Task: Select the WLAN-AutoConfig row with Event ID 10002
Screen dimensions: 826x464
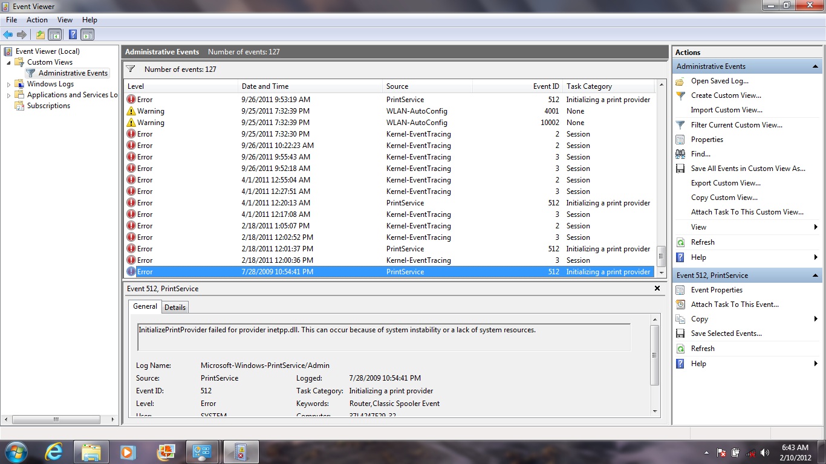Action: 389,123
